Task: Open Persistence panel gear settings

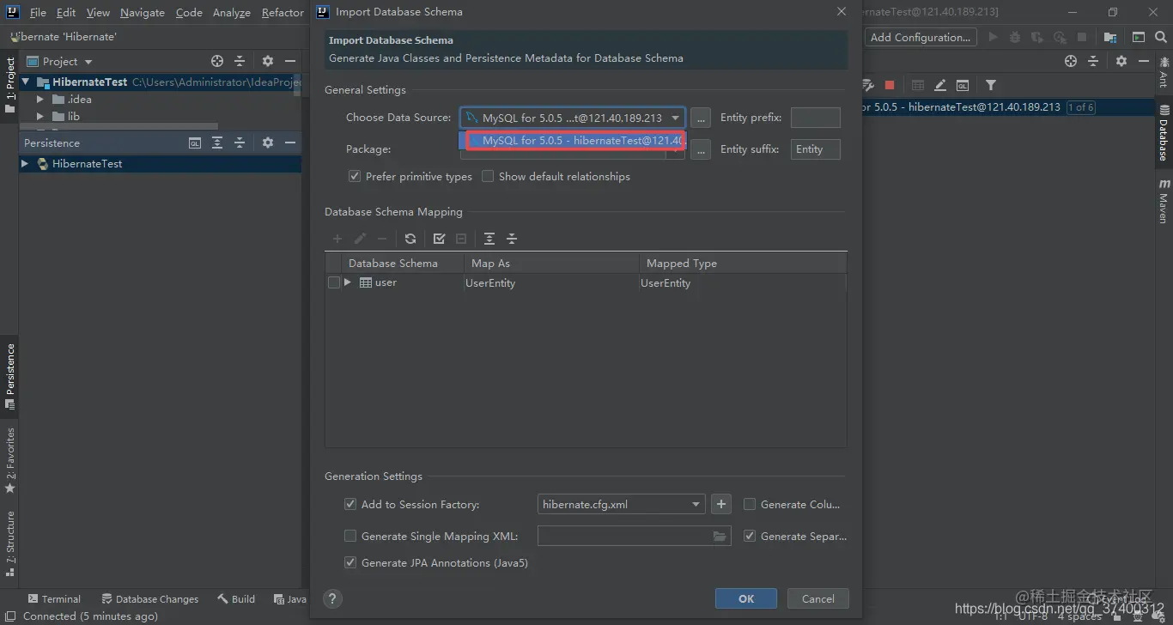Action: point(268,143)
